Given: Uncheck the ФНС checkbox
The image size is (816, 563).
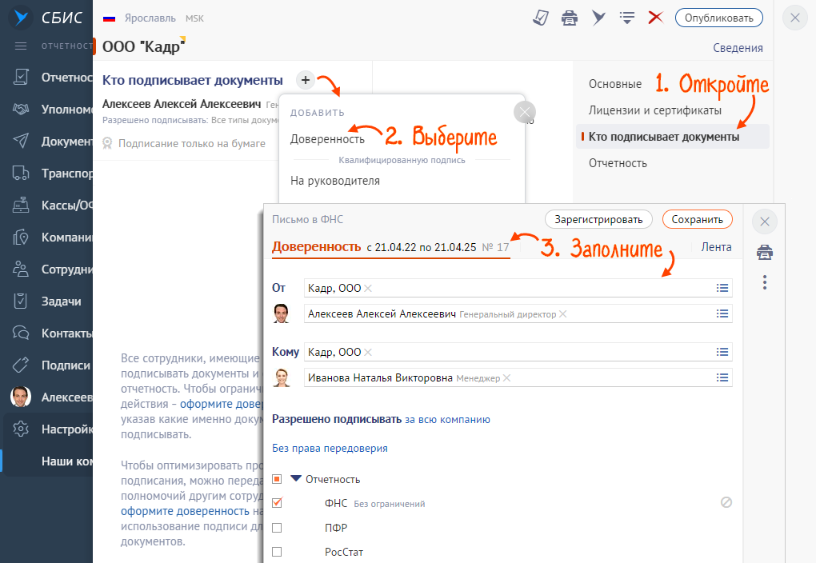Looking at the screenshot, I should click(278, 503).
